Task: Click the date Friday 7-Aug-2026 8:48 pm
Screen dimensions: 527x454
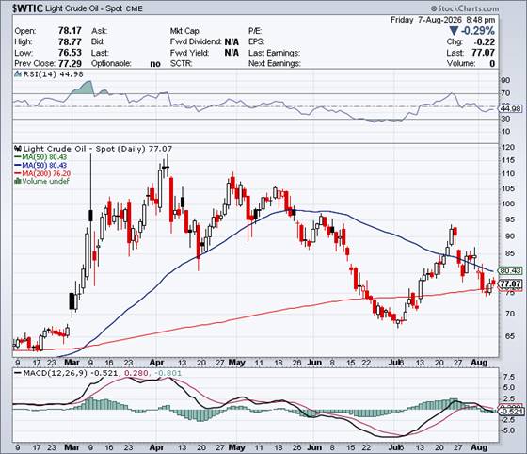Action: point(442,20)
